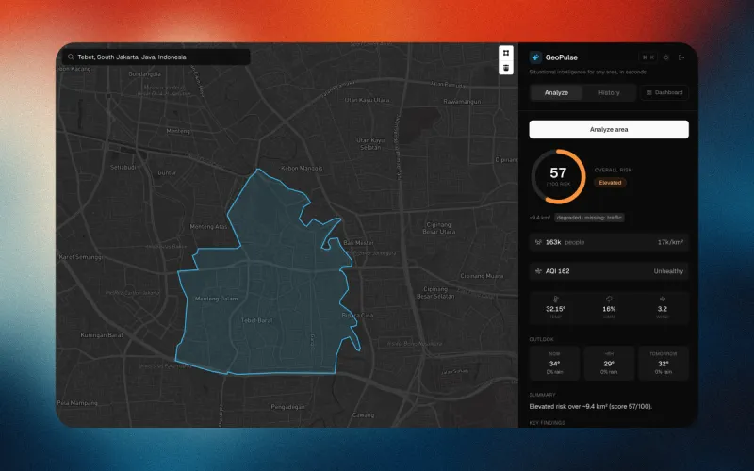This screenshot has width=754, height=471.
Task: Click the 32.15° temperature value
Action: tap(555, 309)
